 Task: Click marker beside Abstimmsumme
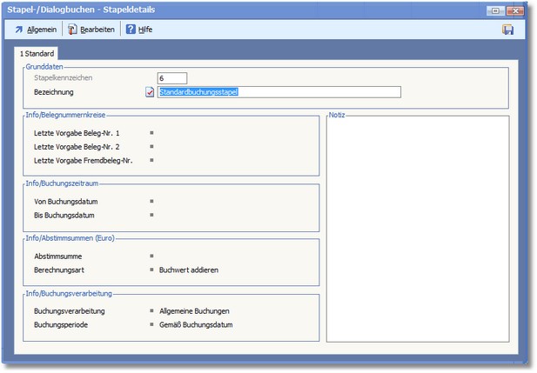pos(151,256)
